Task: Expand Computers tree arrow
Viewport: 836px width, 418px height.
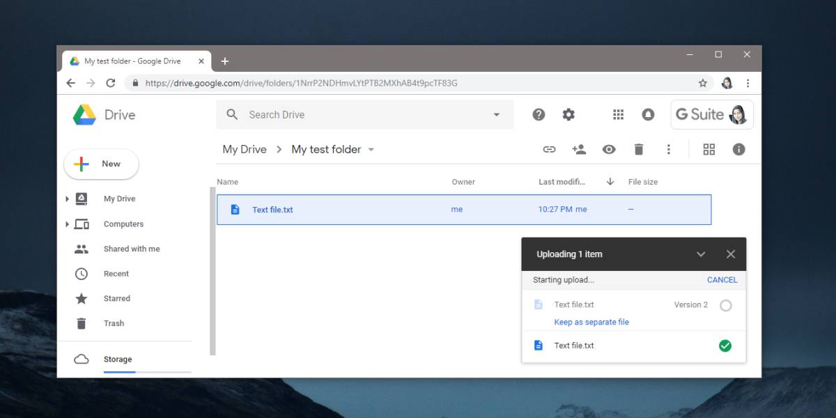Action: click(x=67, y=224)
